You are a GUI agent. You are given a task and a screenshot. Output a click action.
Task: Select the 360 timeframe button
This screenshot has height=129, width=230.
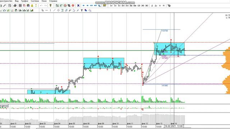pyautogui.click(x=147, y=6)
